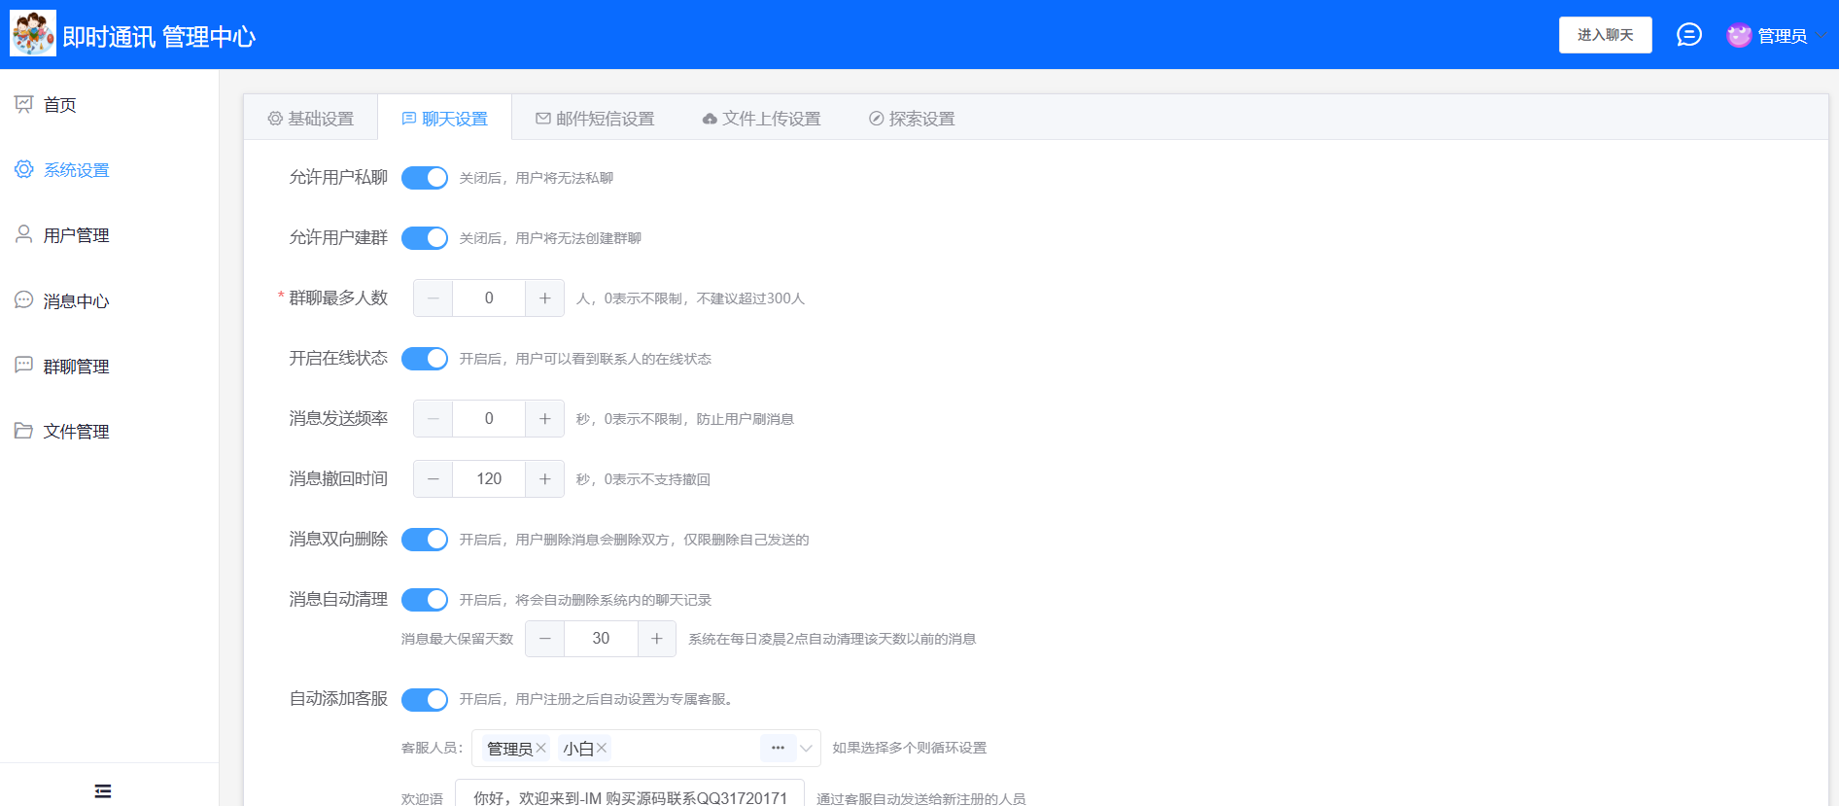This screenshot has height=806, width=1839.
Task: Click the 消息中心 chat bubble icon
Action: [x=23, y=300]
